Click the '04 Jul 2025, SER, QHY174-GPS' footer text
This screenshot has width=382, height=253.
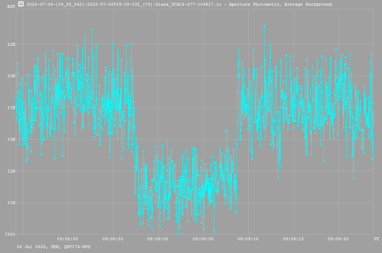[53, 246]
